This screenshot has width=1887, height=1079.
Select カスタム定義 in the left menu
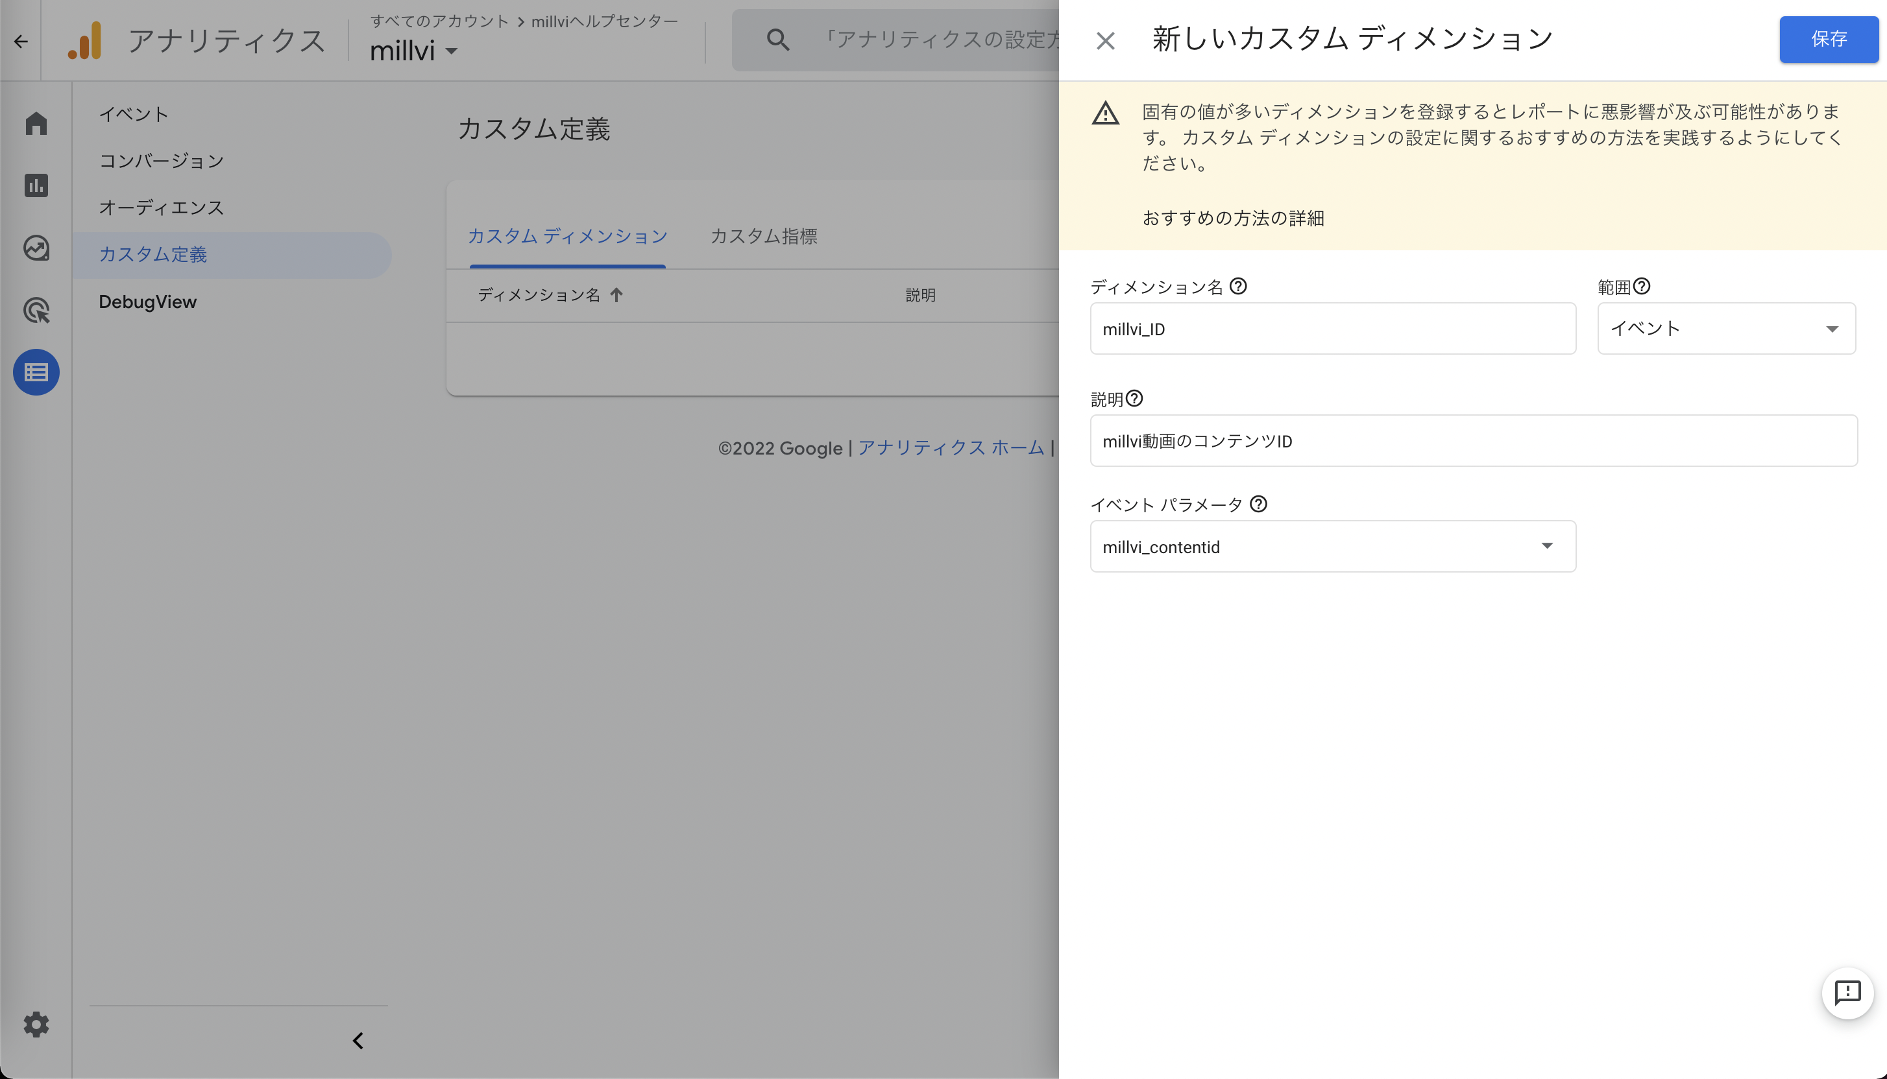232,255
